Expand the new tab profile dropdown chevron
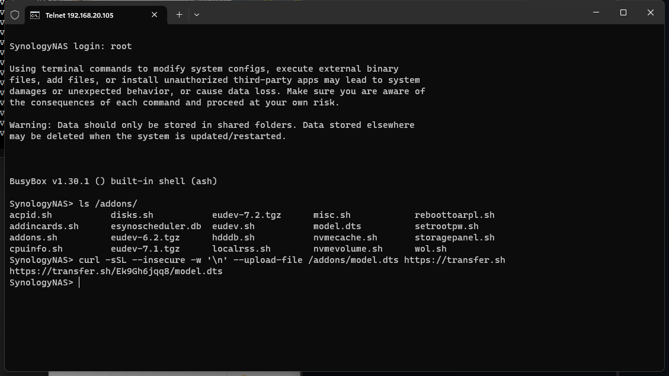The image size is (669, 376). point(197,15)
